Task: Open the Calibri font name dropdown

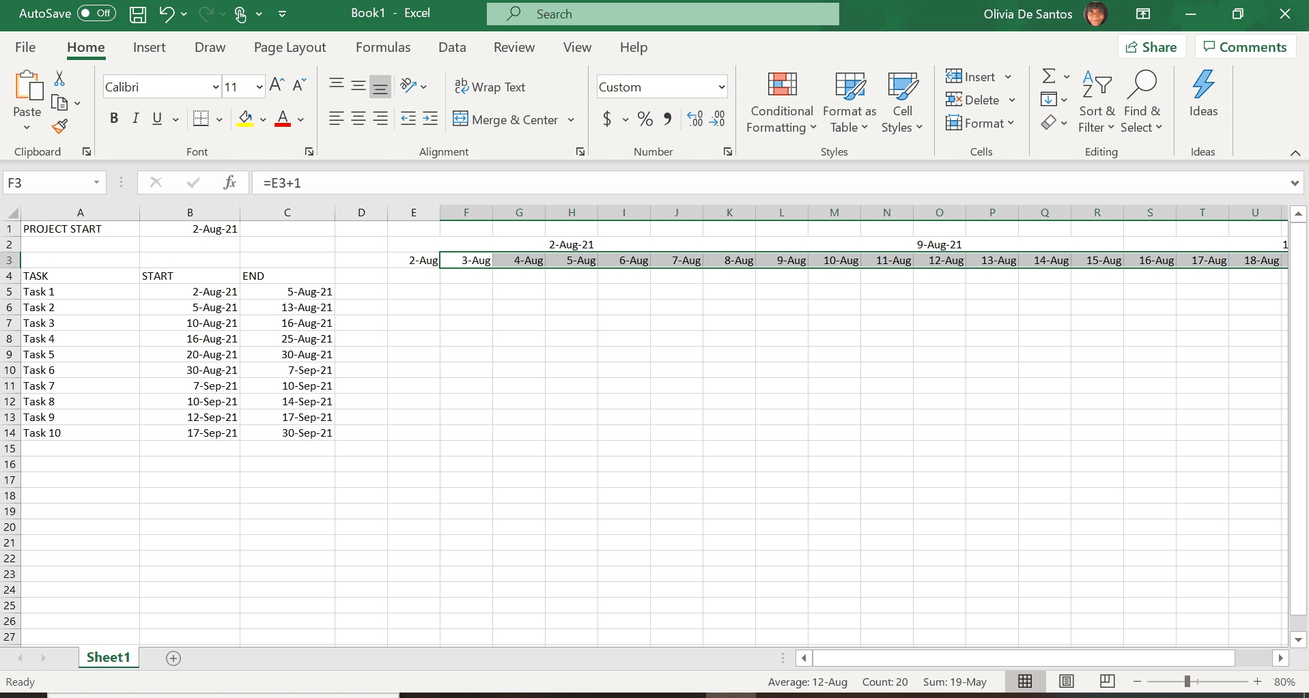Action: [x=216, y=87]
